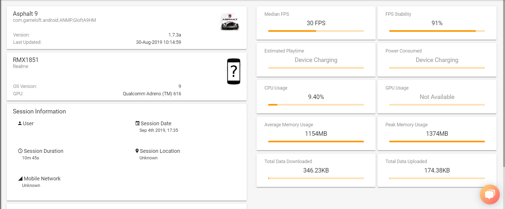Select package name com.gameloft.android.ANMP.GloftA9HM
Image resolution: width=505 pixels, height=209 pixels.
pyautogui.click(x=54, y=20)
